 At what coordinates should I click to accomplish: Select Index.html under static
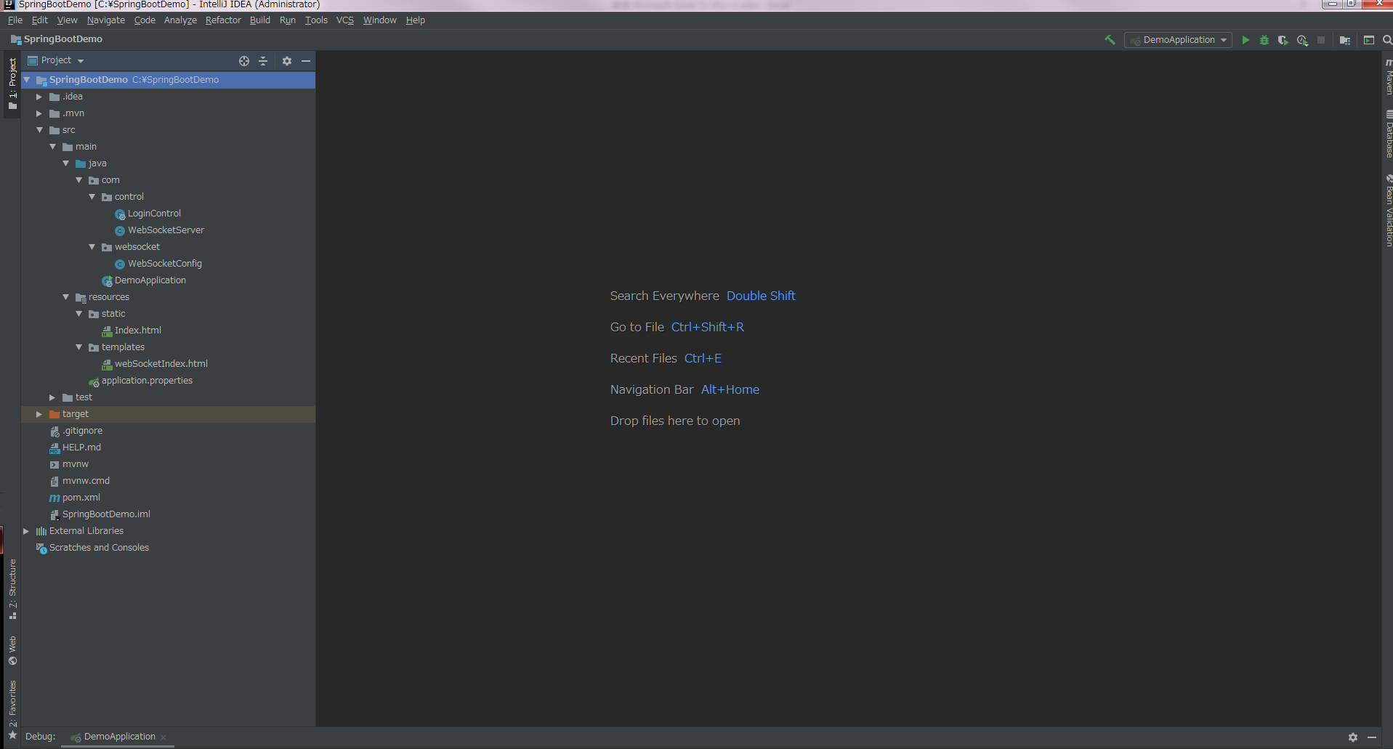pos(137,331)
